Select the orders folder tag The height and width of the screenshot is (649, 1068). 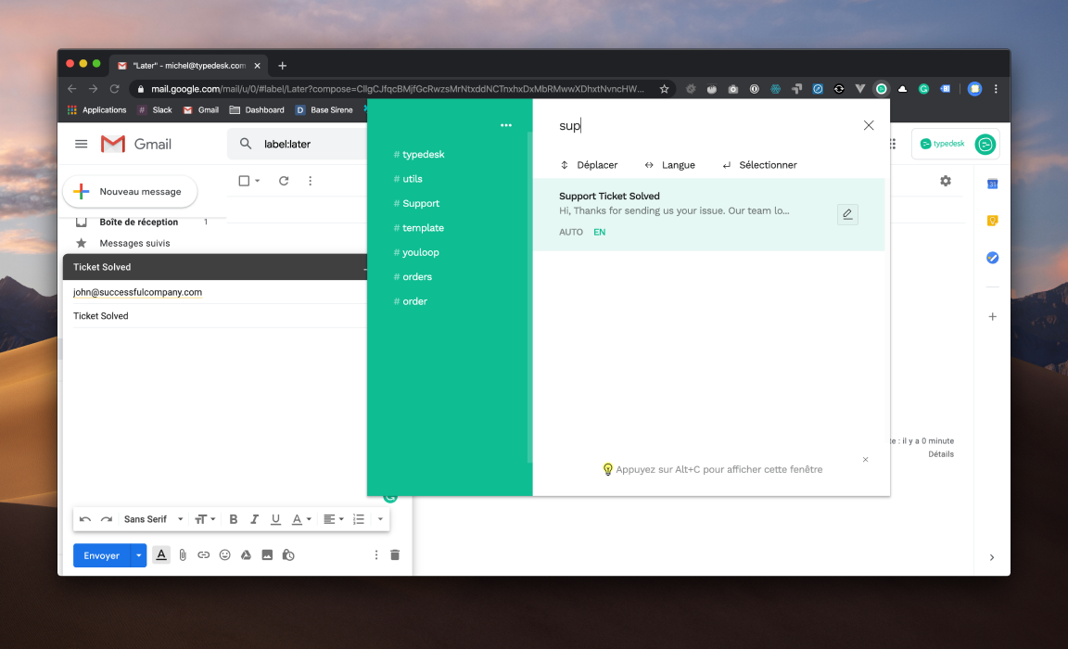(x=413, y=277)
